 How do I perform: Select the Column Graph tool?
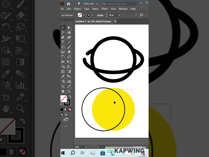coord(69,81)
